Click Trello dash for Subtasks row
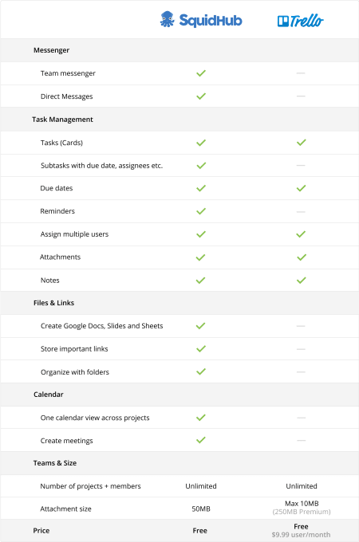This screenshot has width=359, height=542. [x=301, y=165]
